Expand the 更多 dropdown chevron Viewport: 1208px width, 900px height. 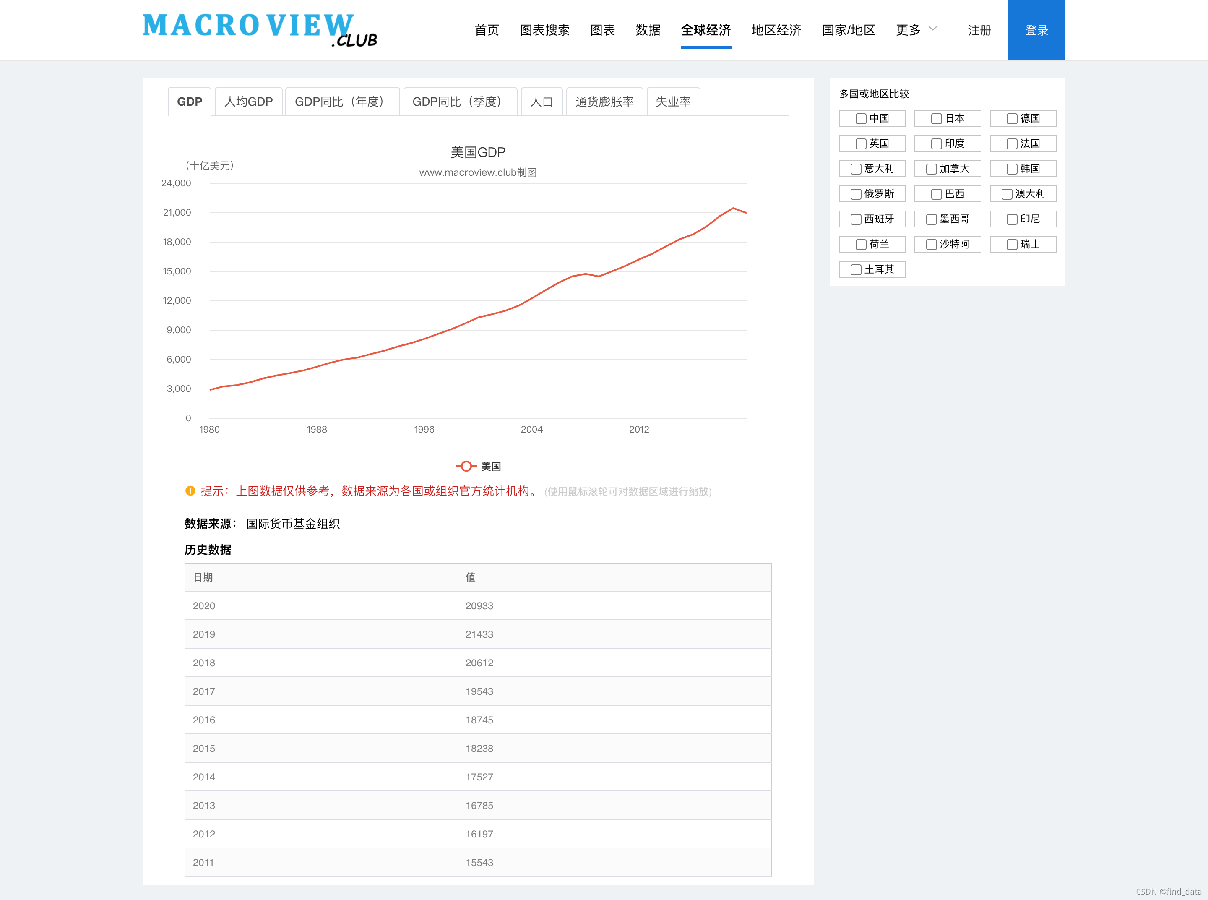tap(932, 29)
